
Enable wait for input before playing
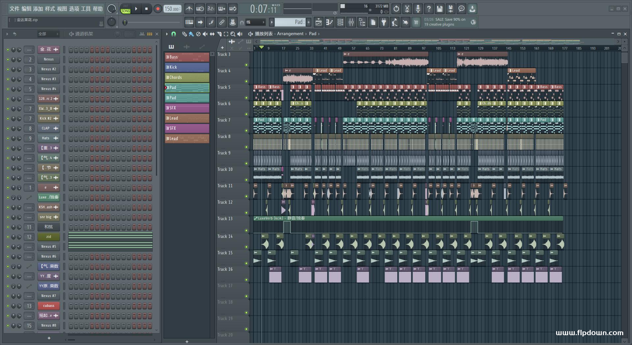[x=200, y=9]
